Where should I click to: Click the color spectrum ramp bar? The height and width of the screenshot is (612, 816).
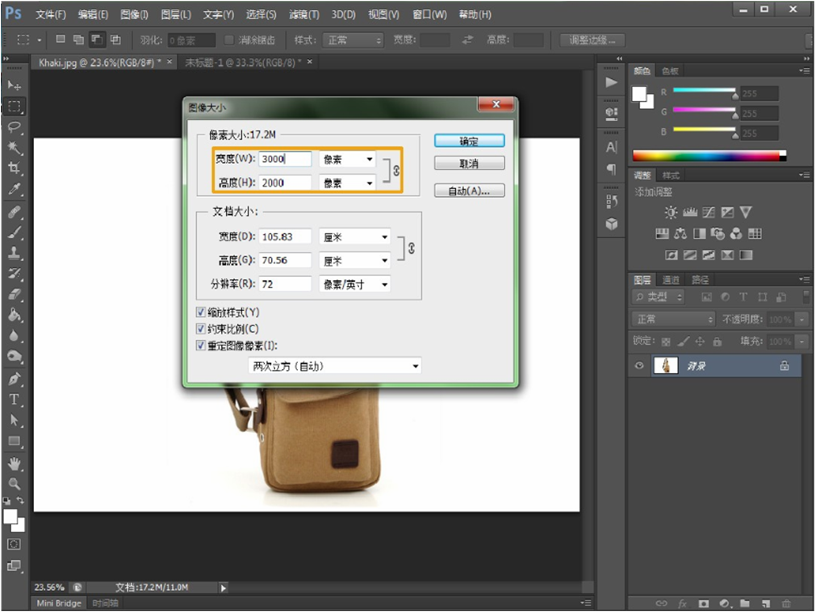[709, 156]
